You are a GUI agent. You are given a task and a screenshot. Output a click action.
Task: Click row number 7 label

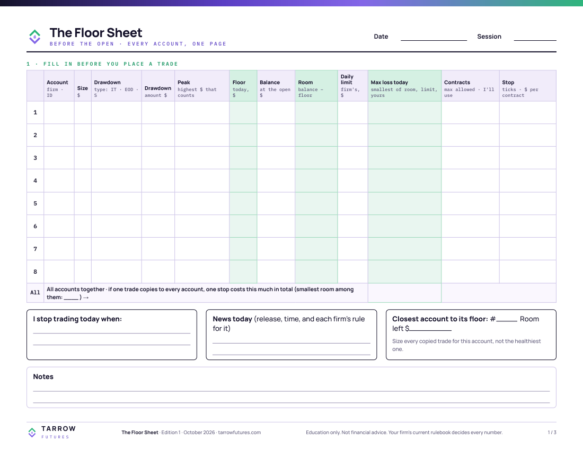point(36,249)
